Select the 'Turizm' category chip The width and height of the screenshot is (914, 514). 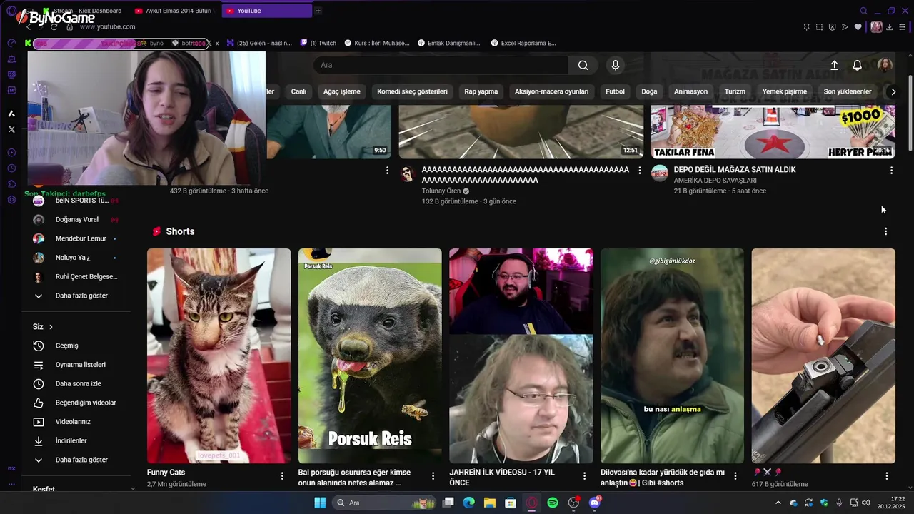pyautogui.click(x=735, y=91)
